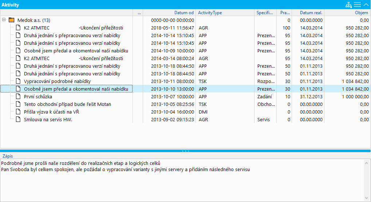Open the hamburger menu in Aktivity header

tap(358, 5)
